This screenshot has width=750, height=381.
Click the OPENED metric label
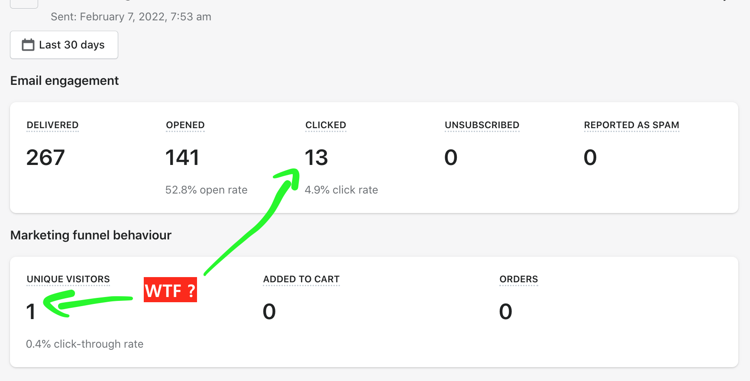[x=185, y=125]
